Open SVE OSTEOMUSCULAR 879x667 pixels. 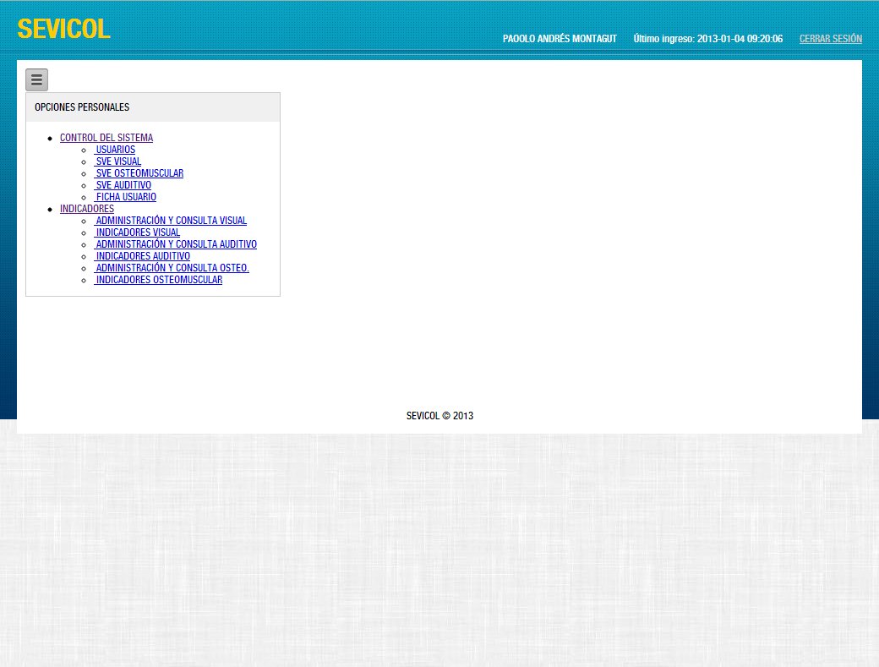[139, 173]
